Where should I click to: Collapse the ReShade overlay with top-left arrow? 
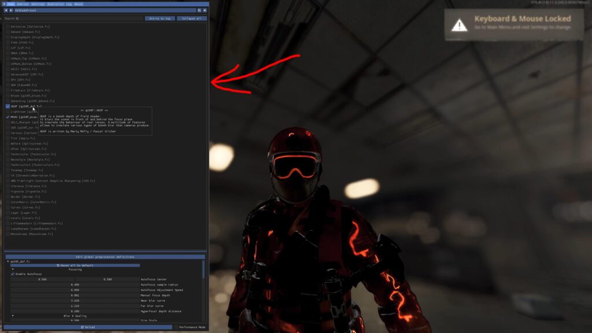4,4
